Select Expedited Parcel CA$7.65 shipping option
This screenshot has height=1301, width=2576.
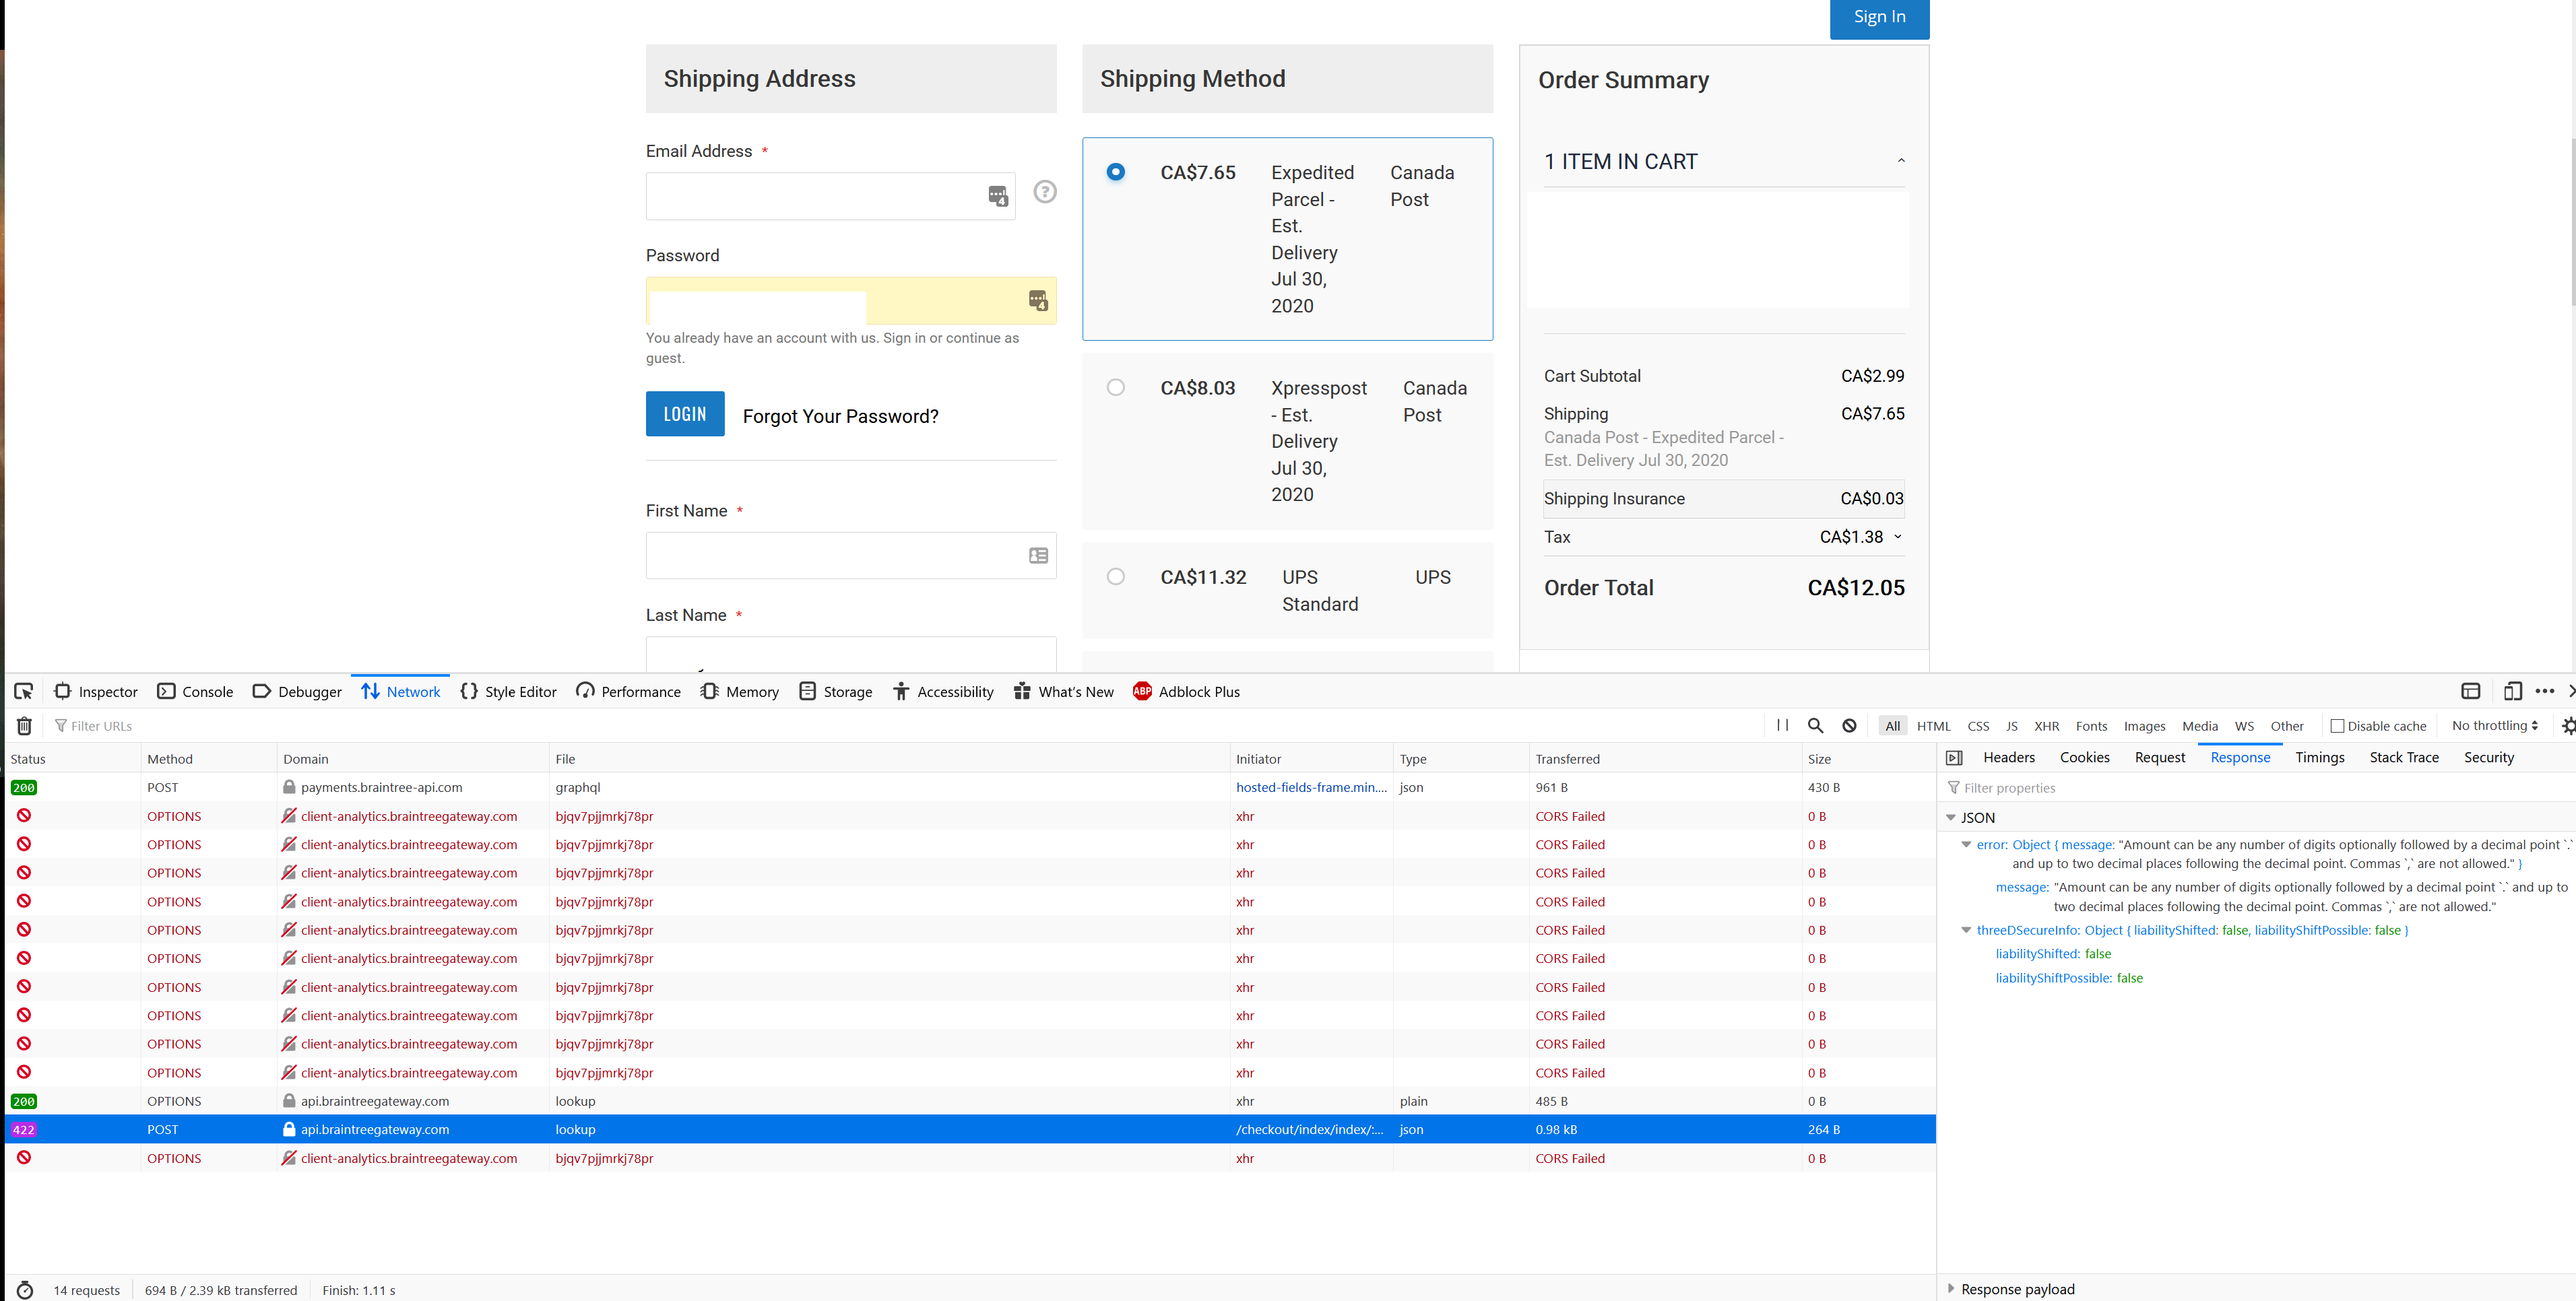point(1116,172)
